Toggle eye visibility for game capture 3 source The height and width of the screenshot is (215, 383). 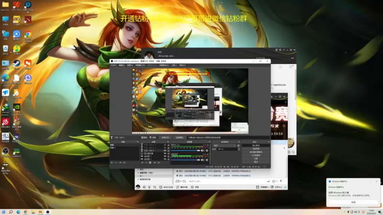[165, 156]
